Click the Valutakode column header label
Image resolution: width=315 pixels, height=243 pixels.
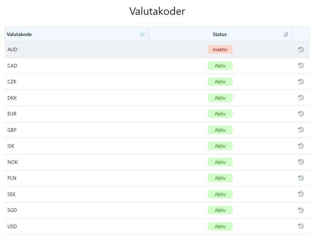coord(19,34)
